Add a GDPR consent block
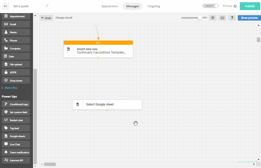 16,72
